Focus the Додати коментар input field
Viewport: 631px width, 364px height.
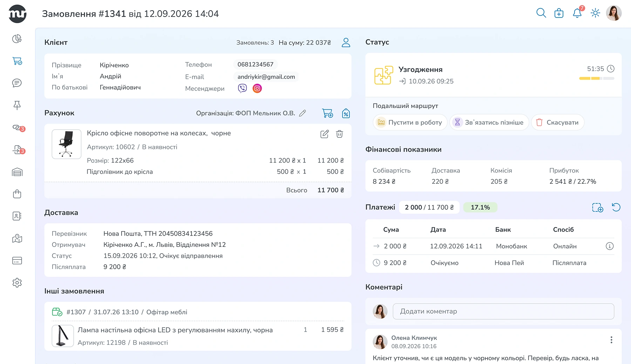tap(503, 311)
